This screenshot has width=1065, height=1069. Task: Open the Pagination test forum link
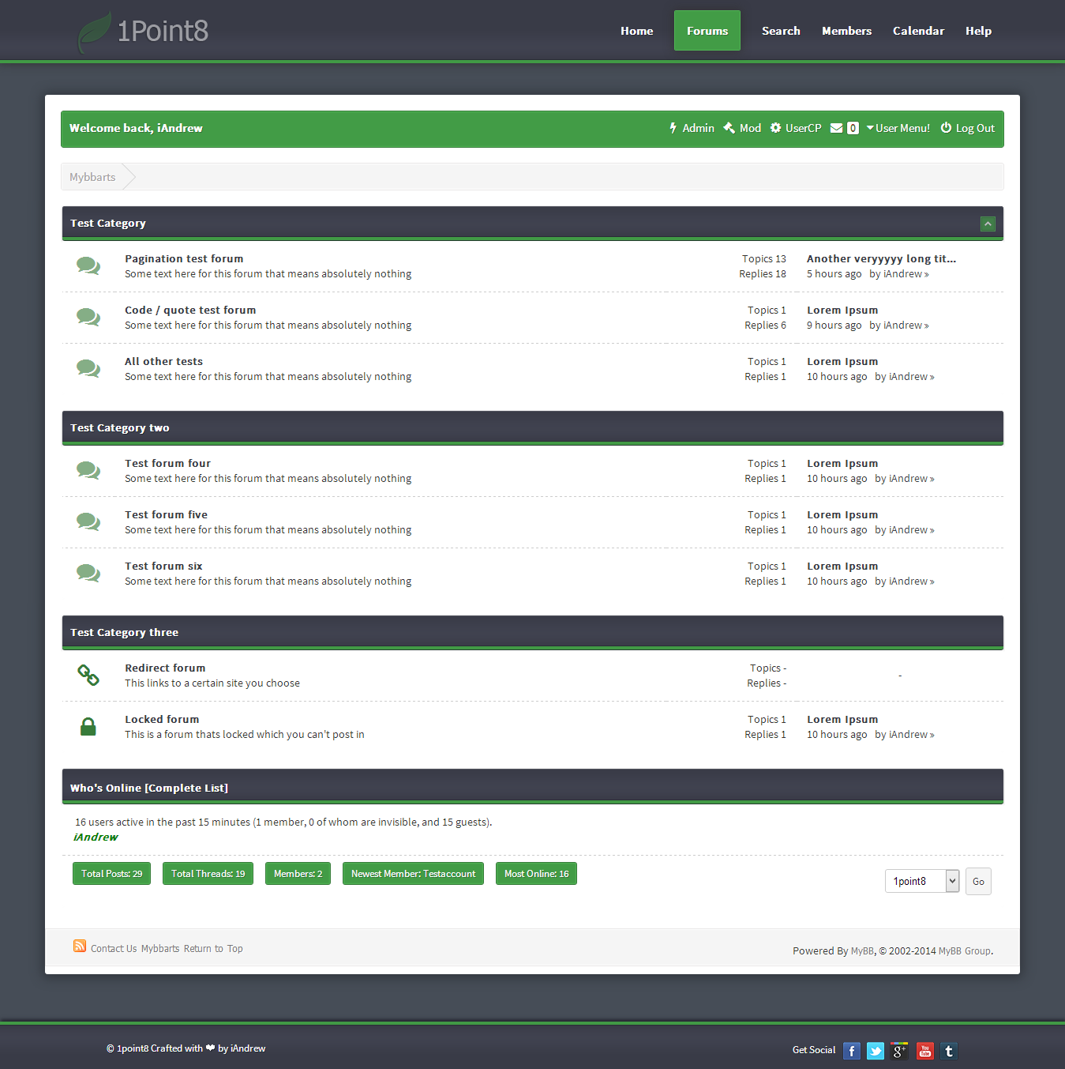[x=184, y=258]
